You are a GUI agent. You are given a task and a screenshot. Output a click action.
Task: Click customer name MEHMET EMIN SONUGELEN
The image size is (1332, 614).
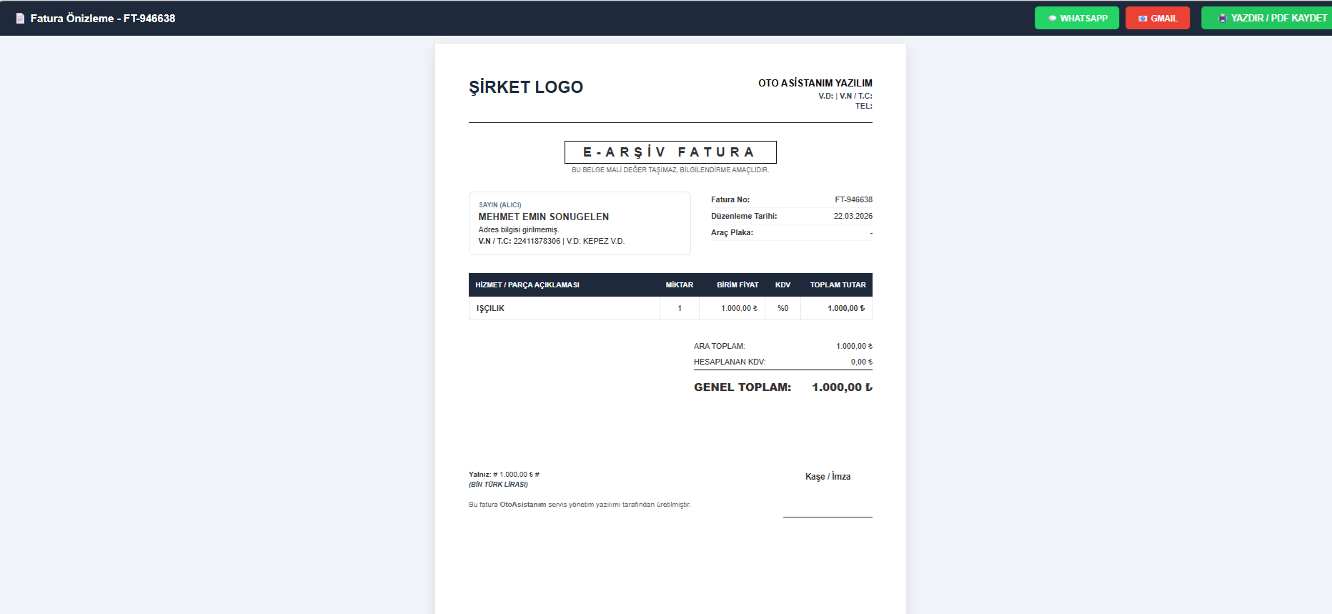[543, 217]
